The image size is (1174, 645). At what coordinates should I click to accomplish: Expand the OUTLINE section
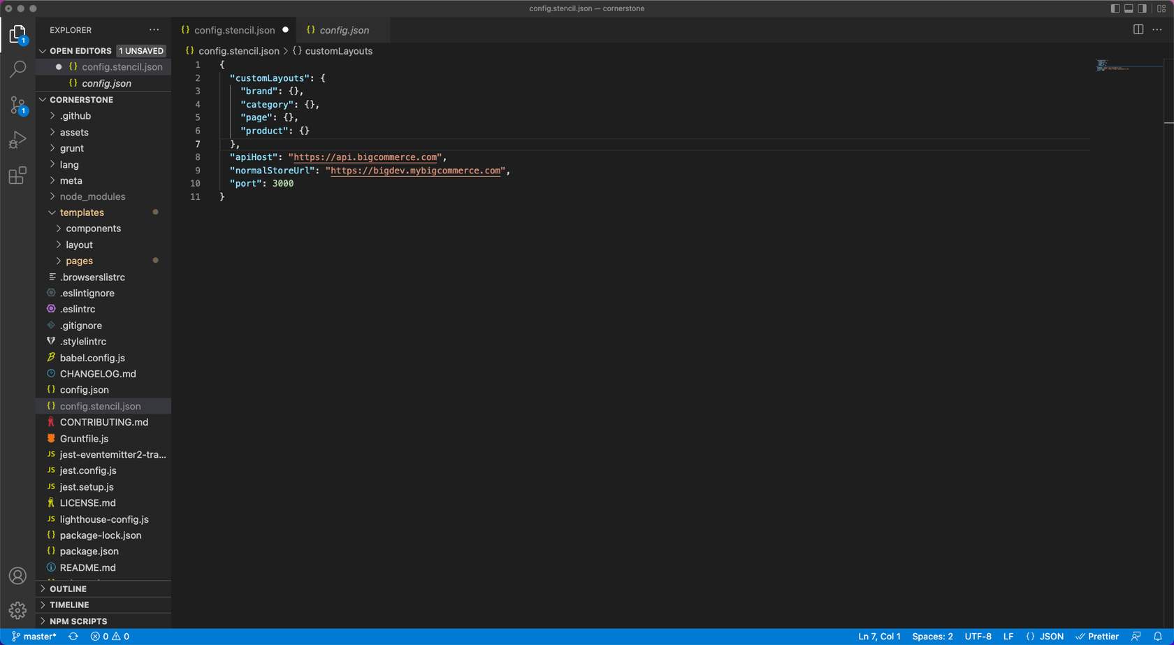pyautogui.click(x=68, y=588)
